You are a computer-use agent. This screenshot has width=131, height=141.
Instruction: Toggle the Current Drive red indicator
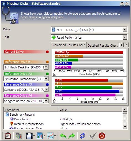pyautogui.click(x=47, y=52)
